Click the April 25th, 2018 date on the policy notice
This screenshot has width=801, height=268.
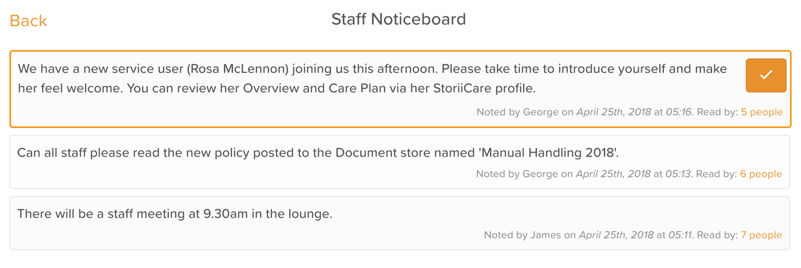[x=613, y=174]
